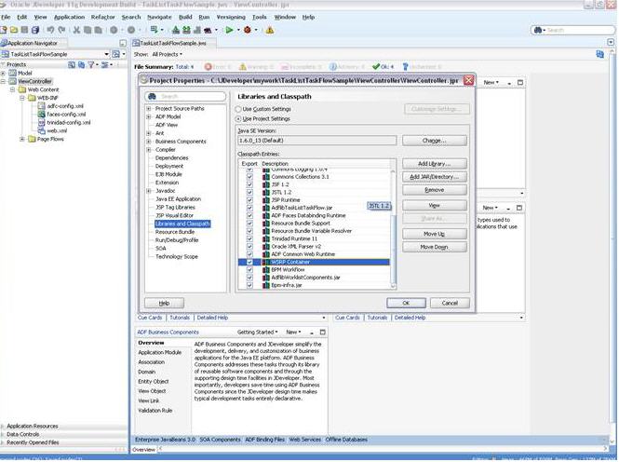Screen dimensions: 619x462
Task: Click the Run green arrow icon
Action: click(x=229, y=30)
